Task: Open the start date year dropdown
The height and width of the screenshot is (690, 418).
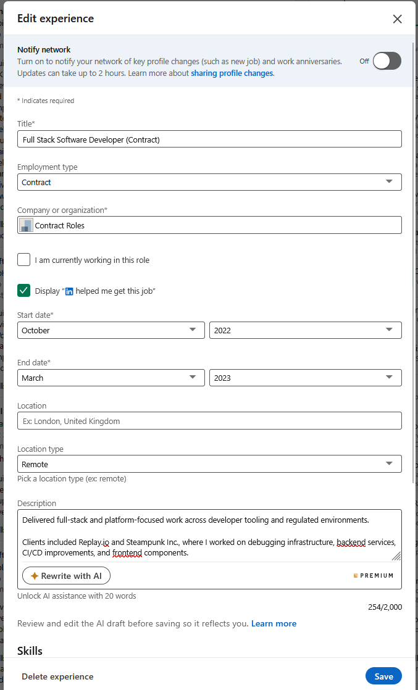Action: (306, 330)
